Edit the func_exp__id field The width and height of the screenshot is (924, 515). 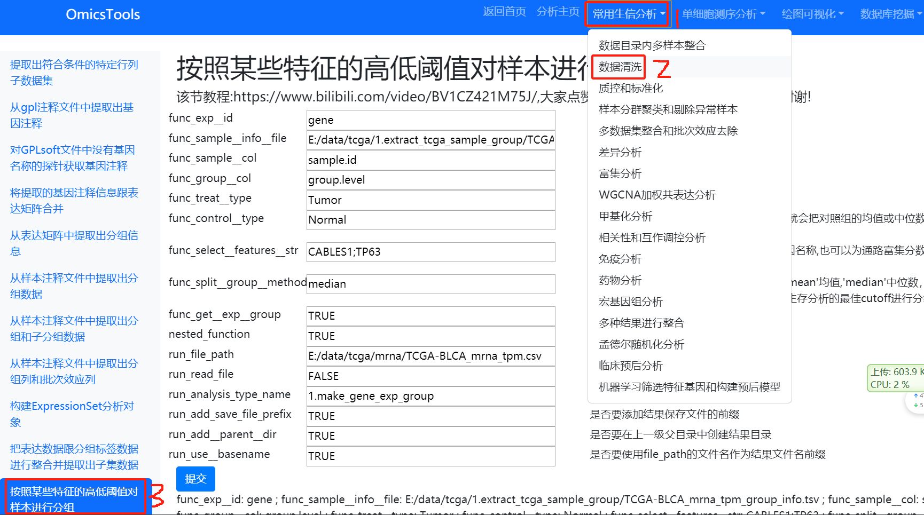430,120
